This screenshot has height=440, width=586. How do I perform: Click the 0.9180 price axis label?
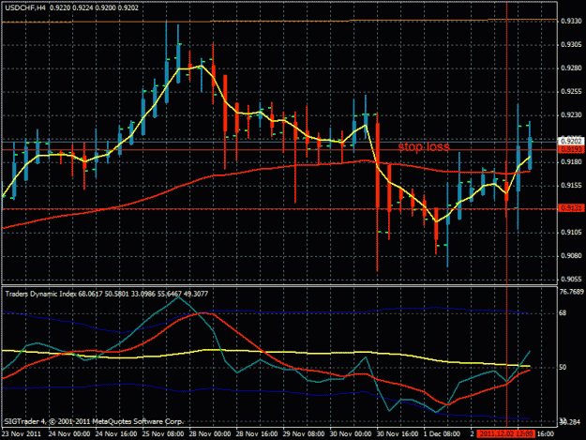click(571, 162)
